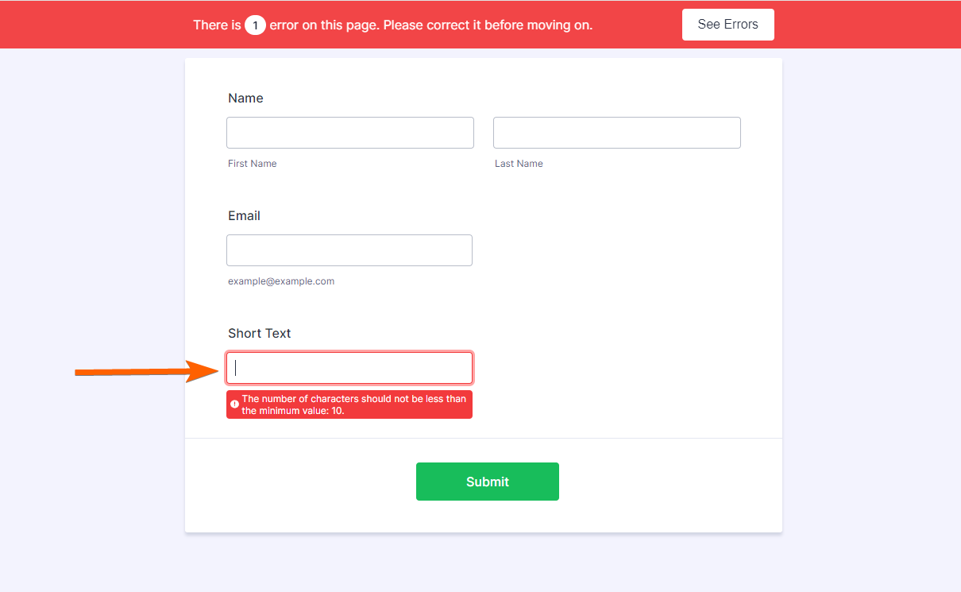Click the Name field label
This screenshot has height=592, width=961.
pyautogui.click(x=245, y=99)
